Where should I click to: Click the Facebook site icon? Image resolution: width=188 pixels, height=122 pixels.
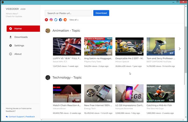coord(60,20)
